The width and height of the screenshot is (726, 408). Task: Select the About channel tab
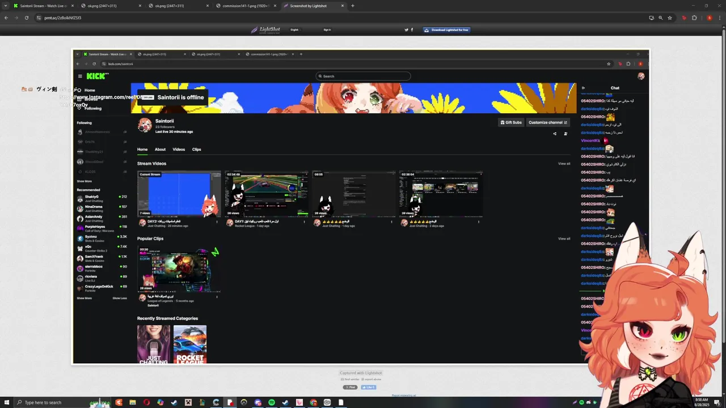coord(160,150)
